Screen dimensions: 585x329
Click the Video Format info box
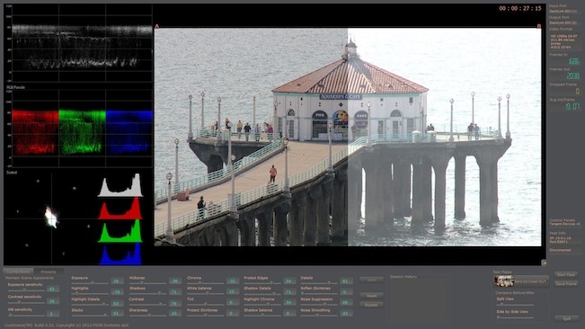point(565,41)
